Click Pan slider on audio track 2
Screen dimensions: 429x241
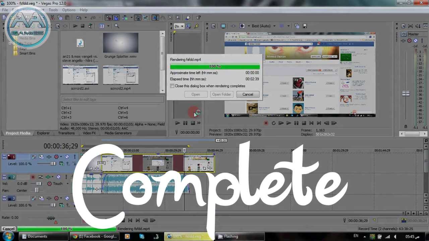[37, 190]
